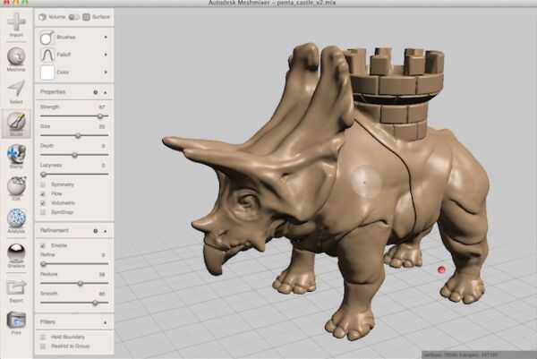
Task: Enable the Symmetry checkbox
Action: click(43, 184)
